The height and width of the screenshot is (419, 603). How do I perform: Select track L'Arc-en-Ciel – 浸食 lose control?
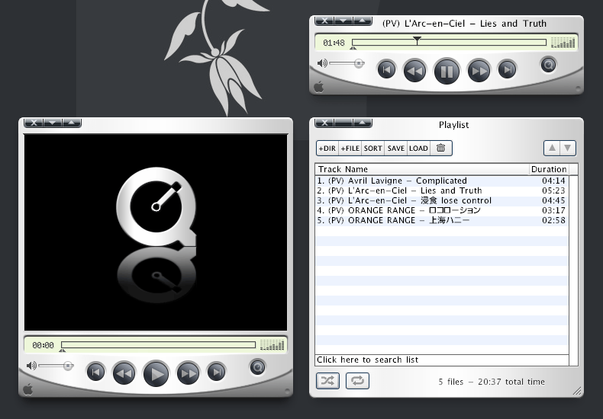441,200
